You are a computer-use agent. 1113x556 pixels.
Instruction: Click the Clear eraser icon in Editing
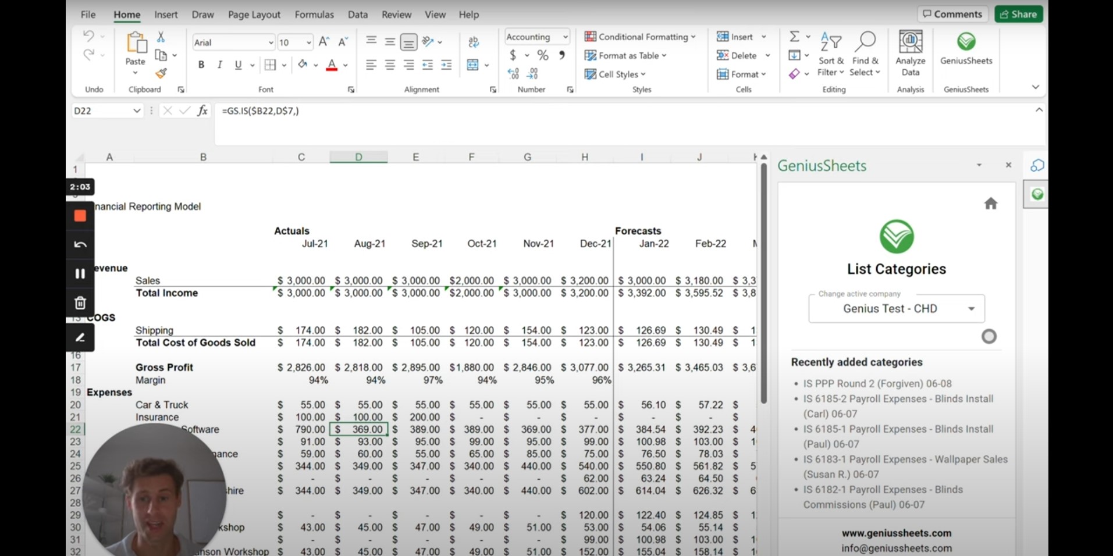coord(794,74)
